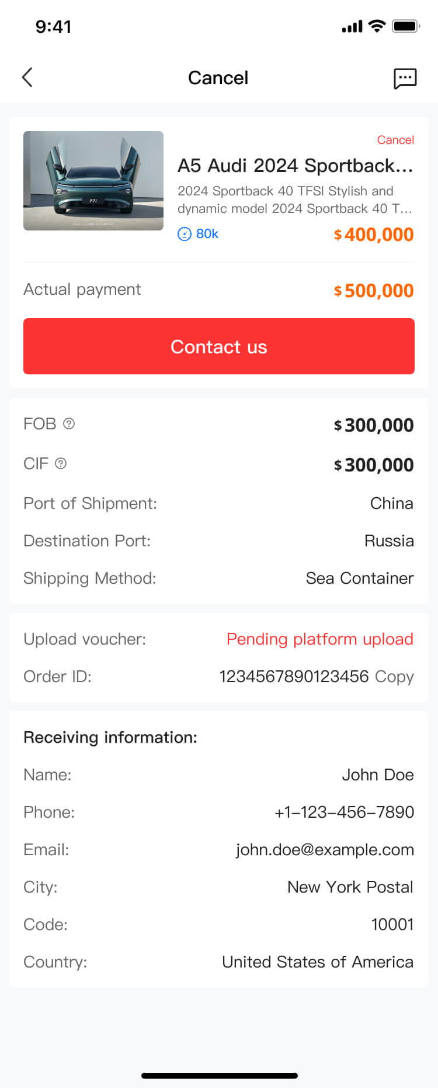Tap the FOB help question icon
This screenshot has height=1088, width=438.
coord(69,424)
